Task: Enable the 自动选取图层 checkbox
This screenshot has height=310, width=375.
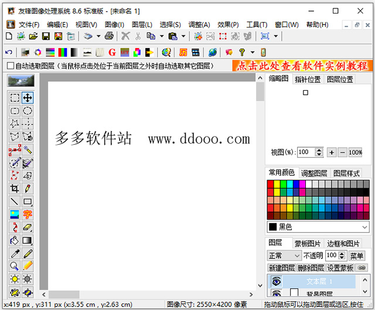Action: pyautogui.click(x=11, y=66)
